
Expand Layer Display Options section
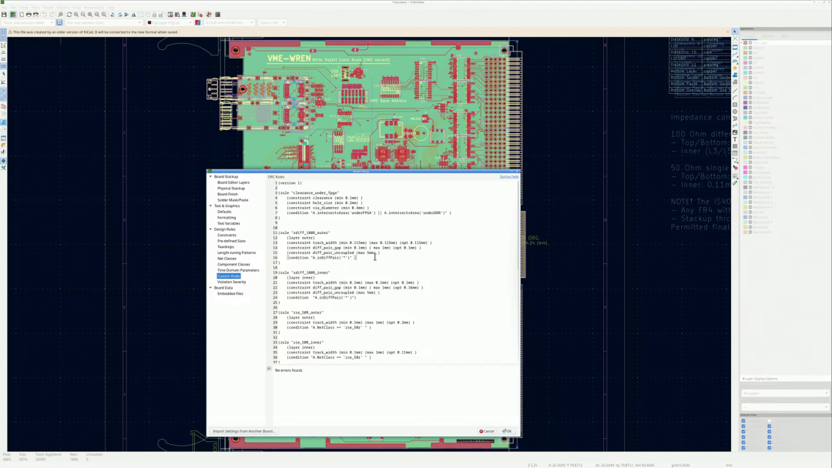tap(760, 379)
